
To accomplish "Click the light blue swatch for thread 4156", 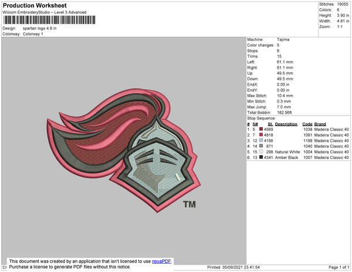I will tap(261, 140).
